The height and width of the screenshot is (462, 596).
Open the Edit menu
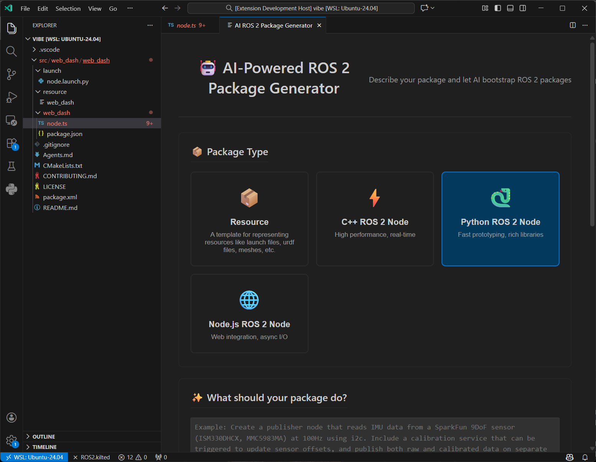click(43, 8)
